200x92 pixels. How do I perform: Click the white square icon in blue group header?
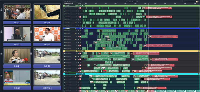click(82, 28)
